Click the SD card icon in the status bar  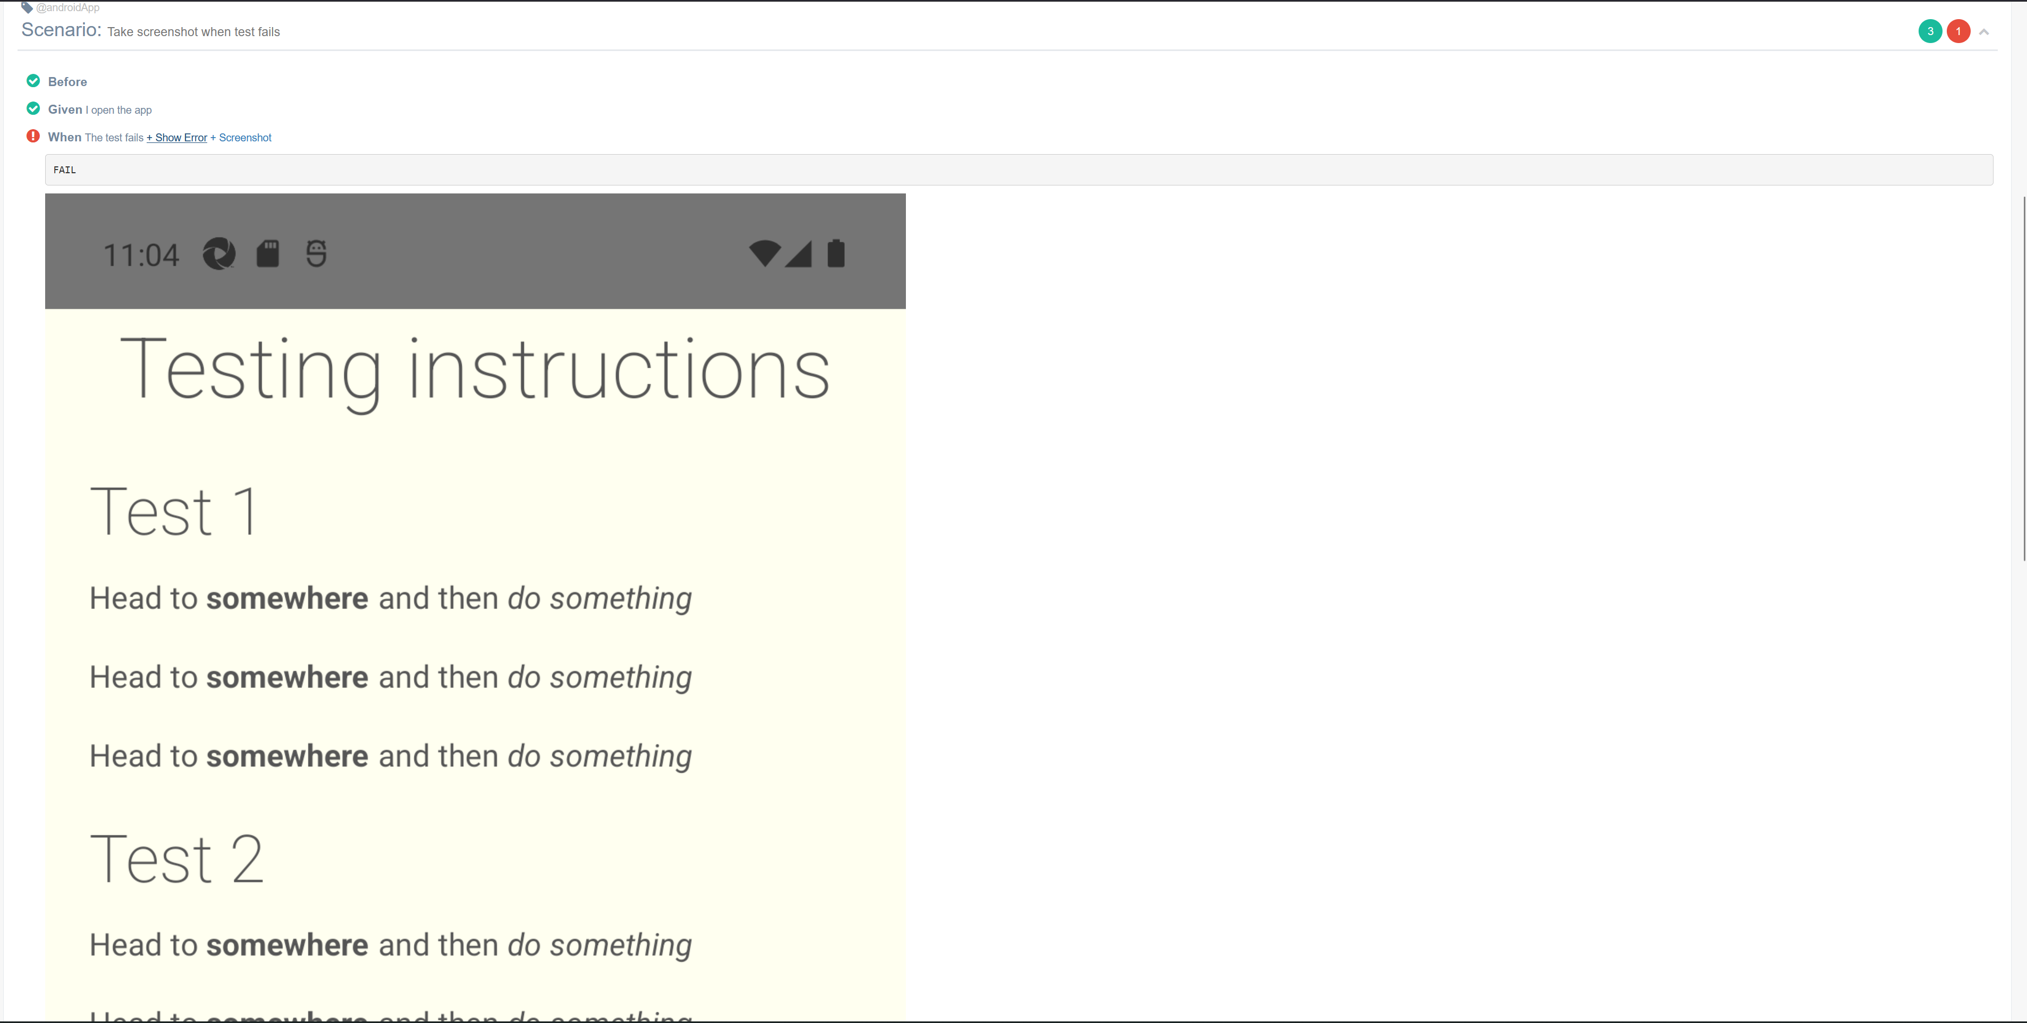click(268, 252)
